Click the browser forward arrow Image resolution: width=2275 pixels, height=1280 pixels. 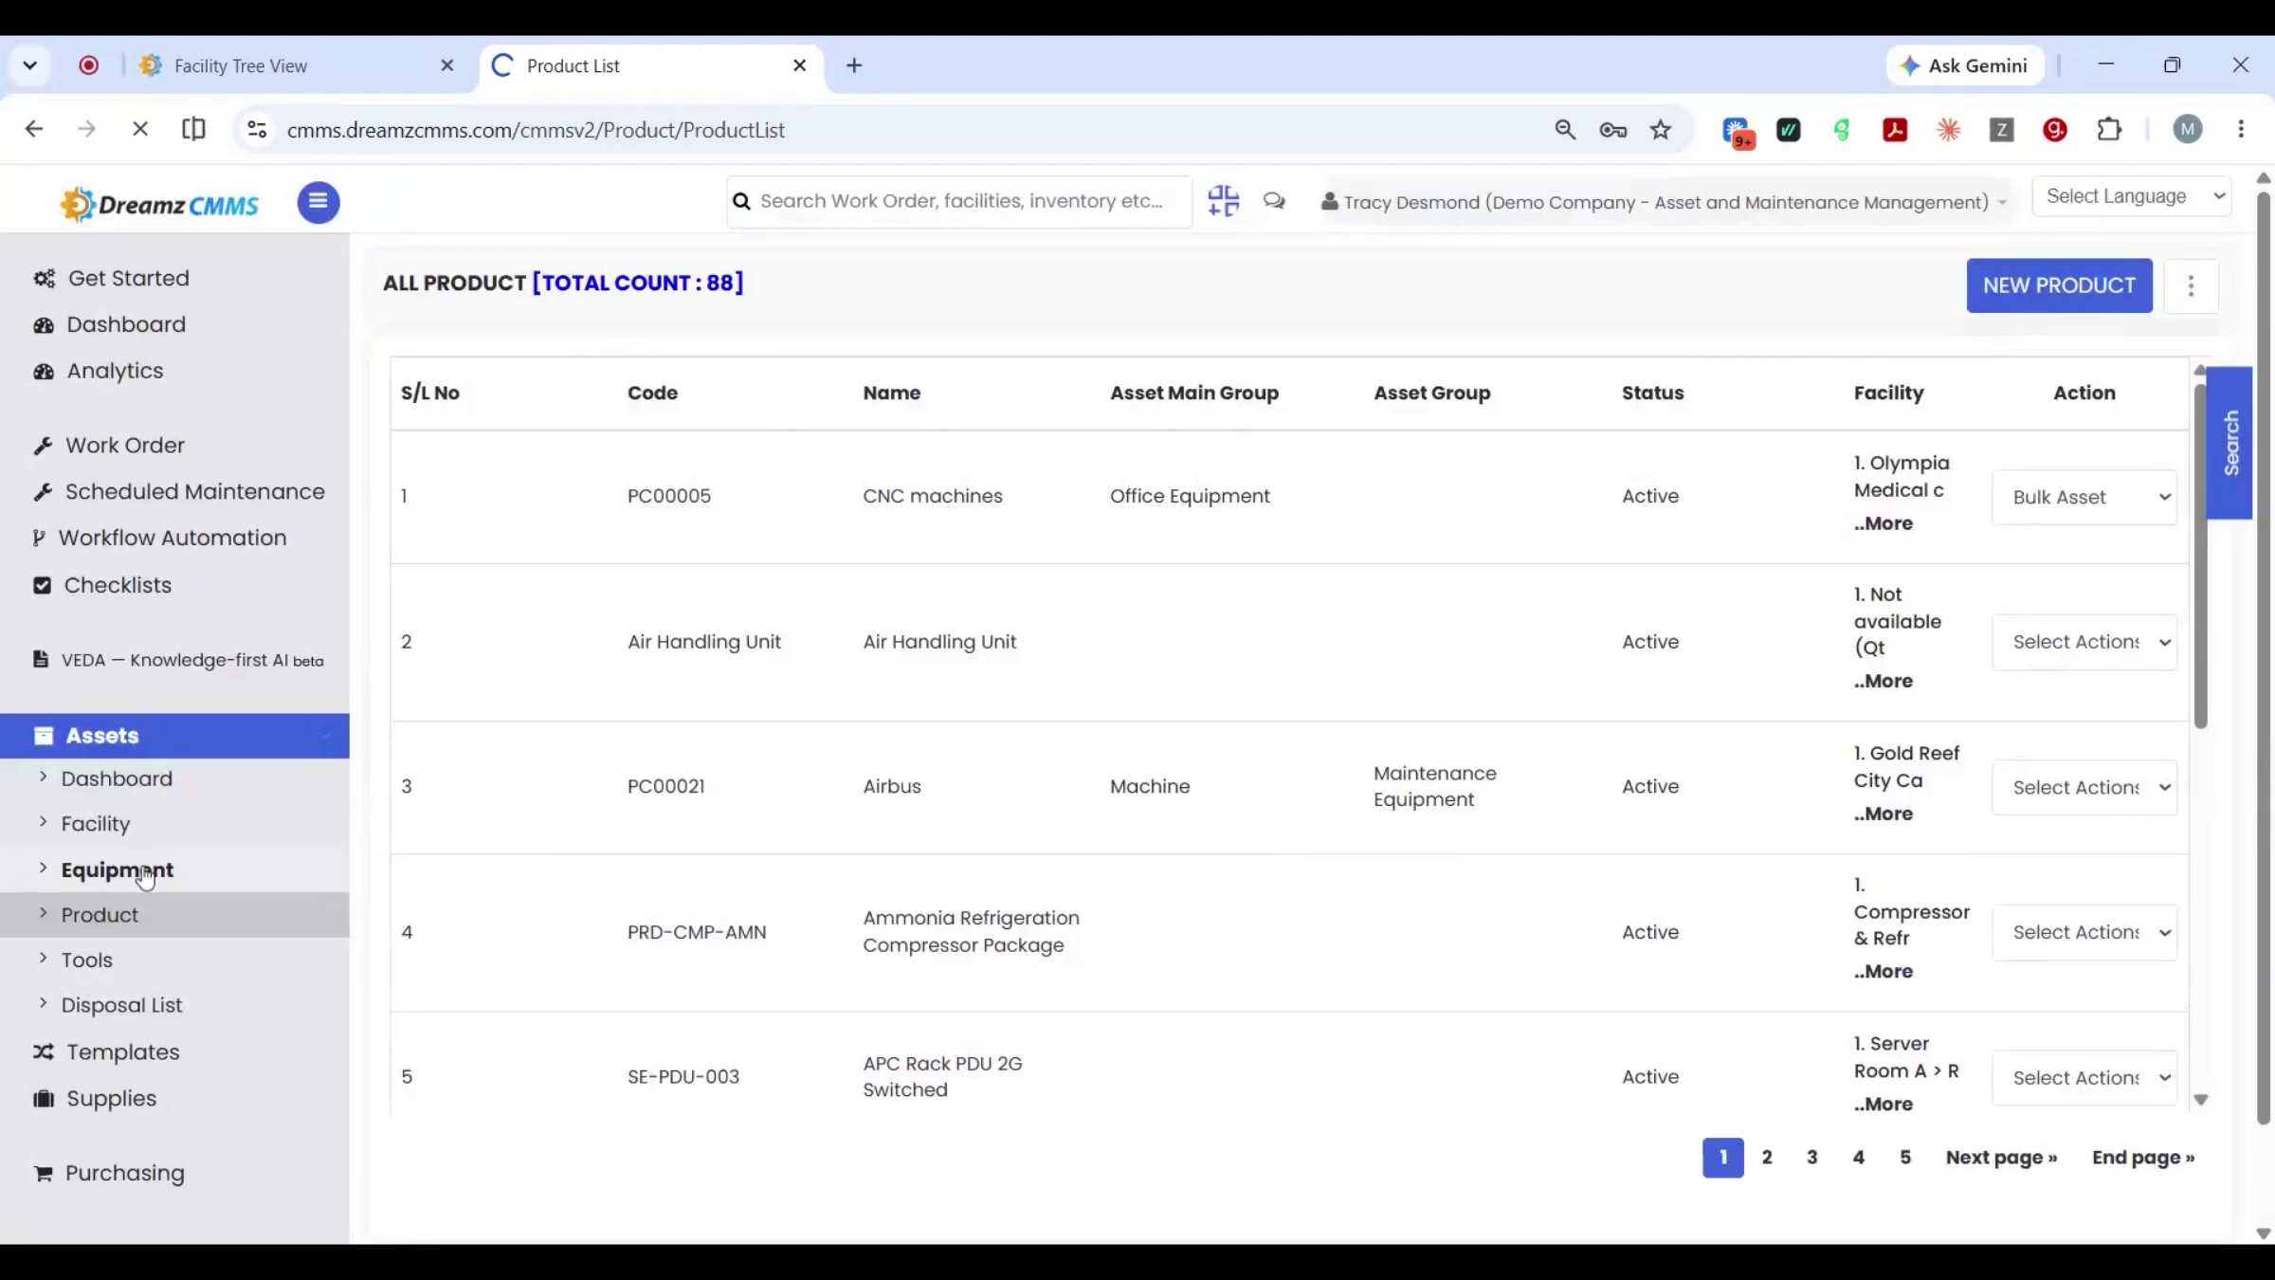click(x=86, y=129)
